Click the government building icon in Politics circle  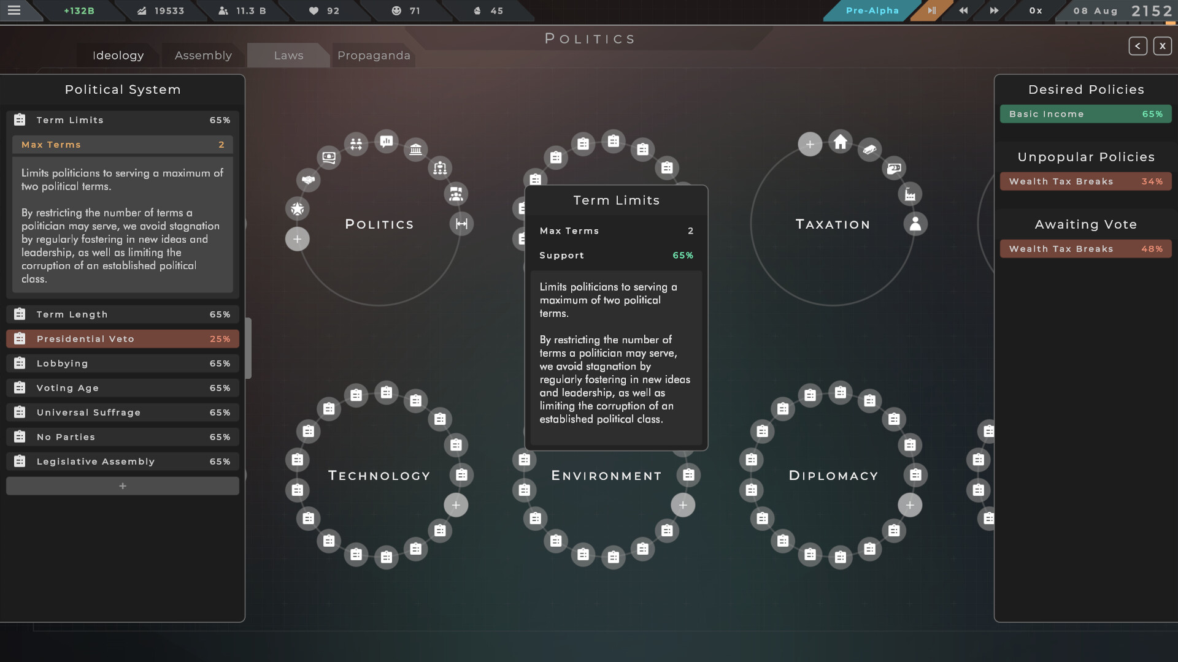coord(415,149)
